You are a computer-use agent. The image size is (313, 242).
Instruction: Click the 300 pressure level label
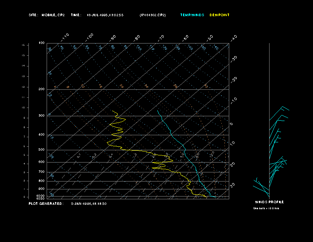coord(41,115)
